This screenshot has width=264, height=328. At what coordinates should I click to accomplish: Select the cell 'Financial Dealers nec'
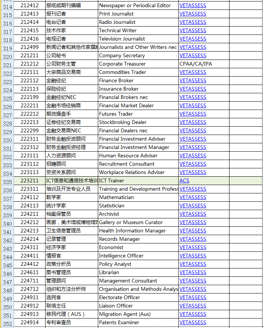138,131
